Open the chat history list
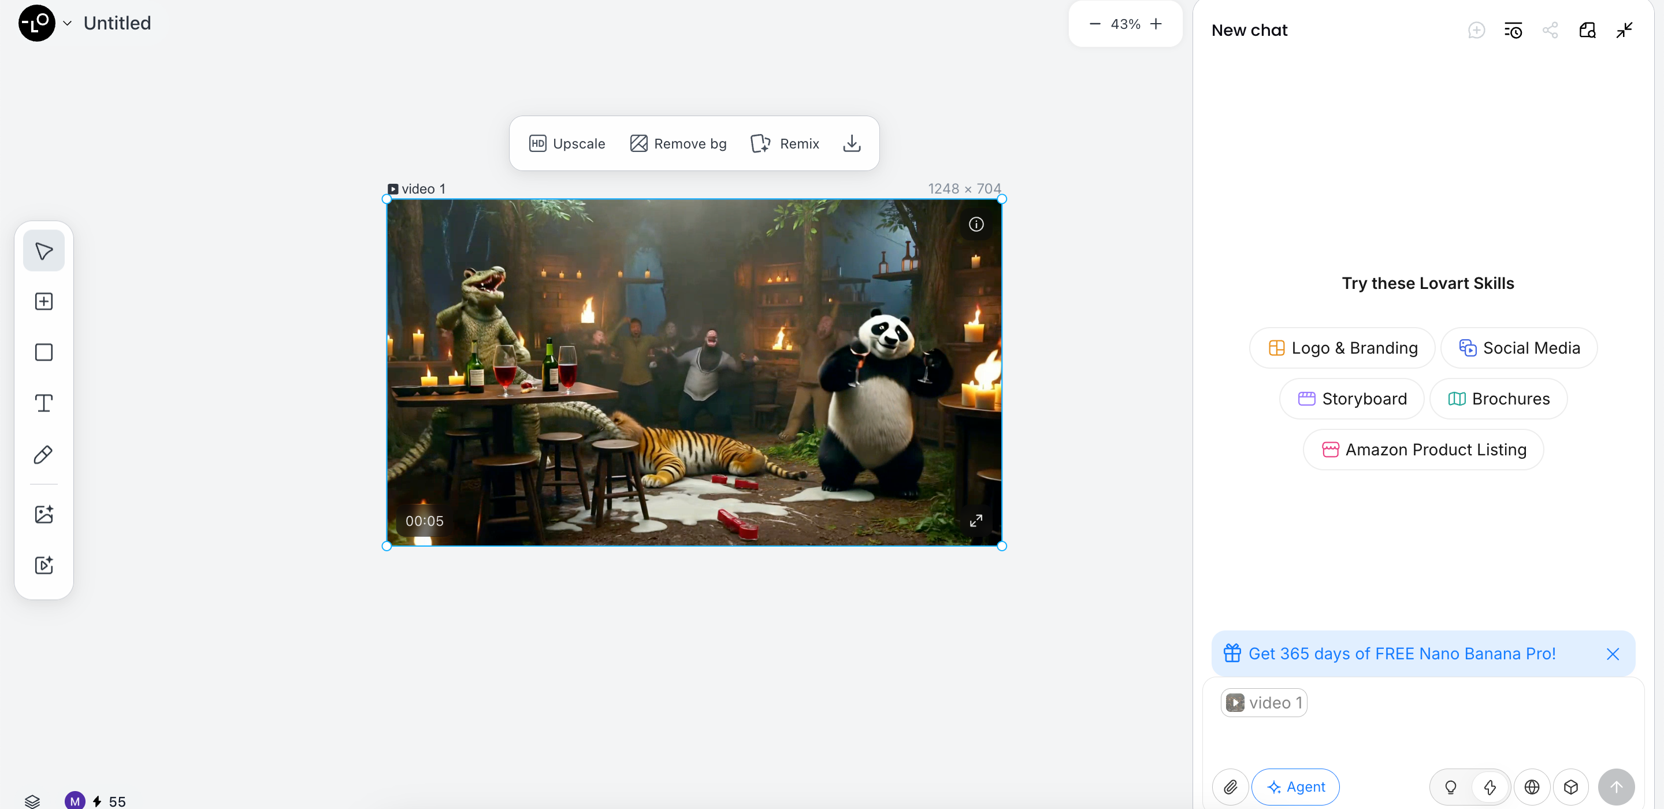 1514,29
